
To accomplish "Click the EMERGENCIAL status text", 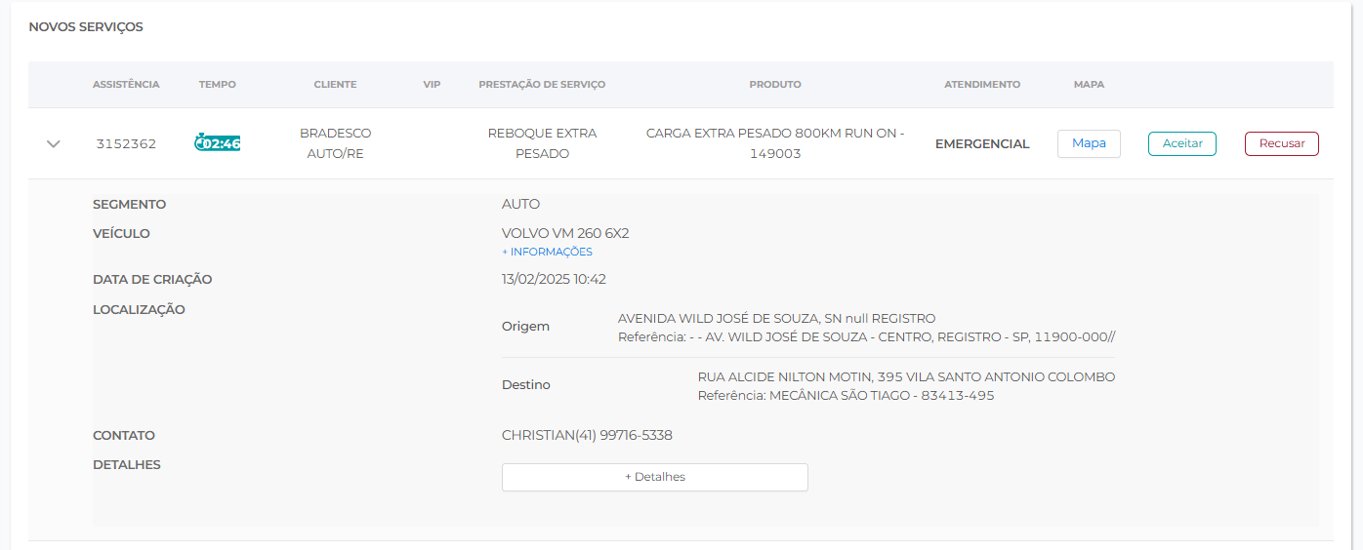I will click(x=982, y=143).
